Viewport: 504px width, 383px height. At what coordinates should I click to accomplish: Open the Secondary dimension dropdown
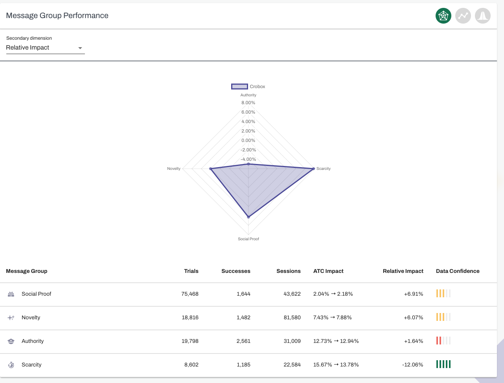pyautogui.click(x=45, y=48)
